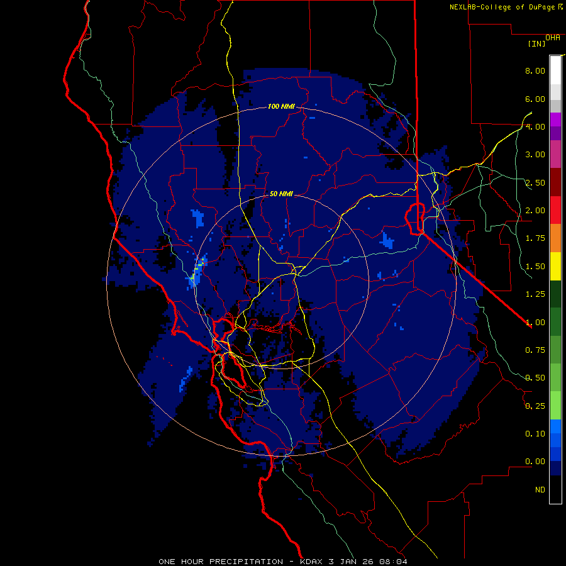Viewport: 566px width, 566px height.
Task: Click the 0.75 legend value
Action: tap(535, 350)
